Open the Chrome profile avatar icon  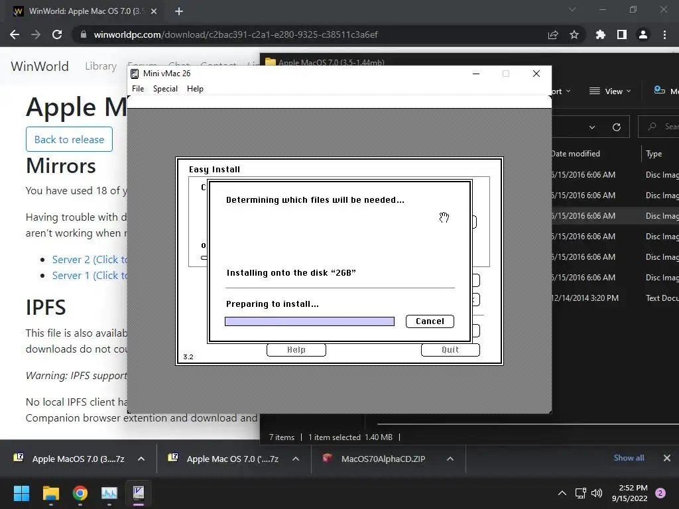[x=643, y=34]
